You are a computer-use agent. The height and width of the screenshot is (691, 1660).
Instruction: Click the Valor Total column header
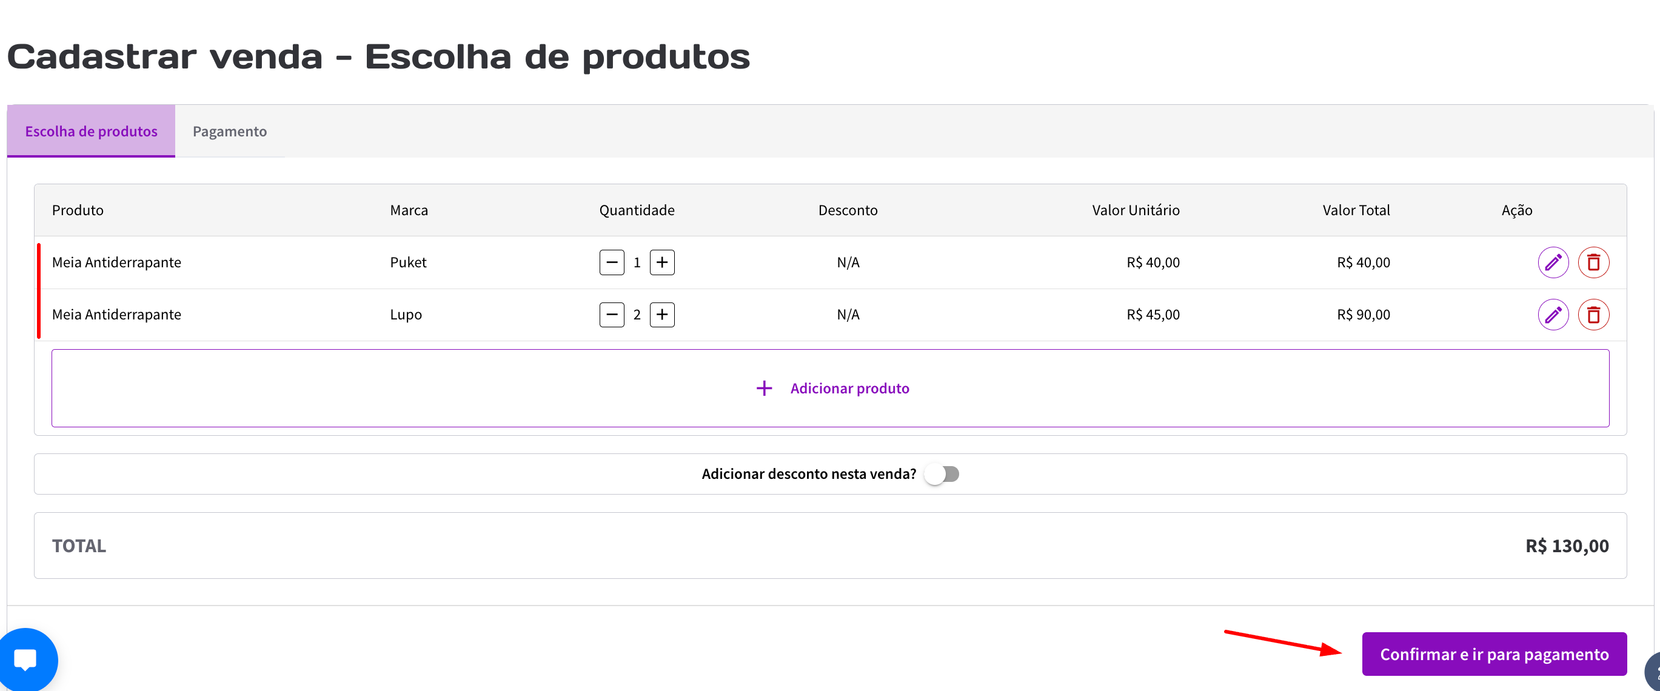[1355, 210]
